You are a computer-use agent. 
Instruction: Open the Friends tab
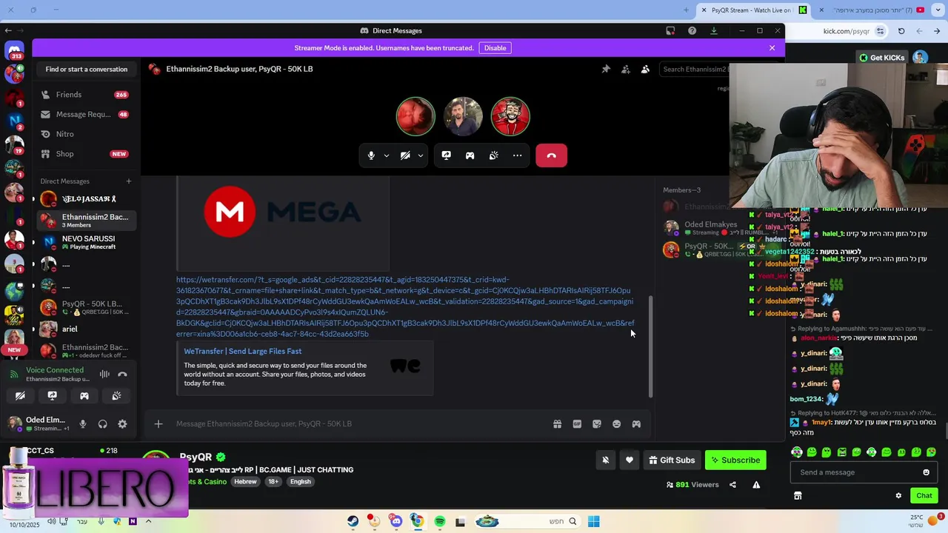click(x=86, y=95)
